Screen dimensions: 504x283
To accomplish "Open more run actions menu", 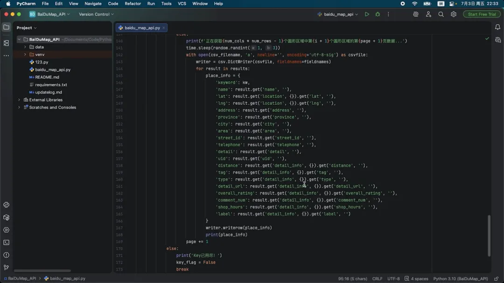I will click(x=388, y=14).
